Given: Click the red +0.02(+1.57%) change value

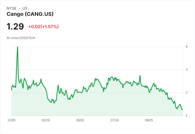Looking at the screenshot, I should pos(43,27).
